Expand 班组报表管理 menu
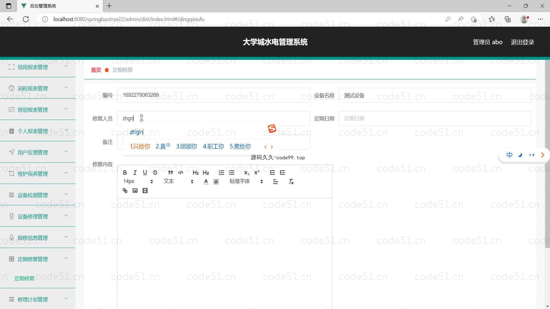The width and height of the screenshot is (550, 309). coord(38,110)
